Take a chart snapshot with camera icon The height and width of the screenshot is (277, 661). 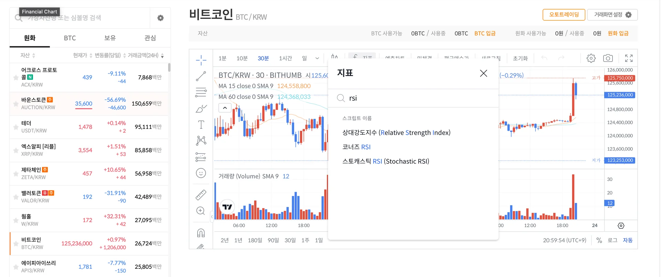point(608,58)
